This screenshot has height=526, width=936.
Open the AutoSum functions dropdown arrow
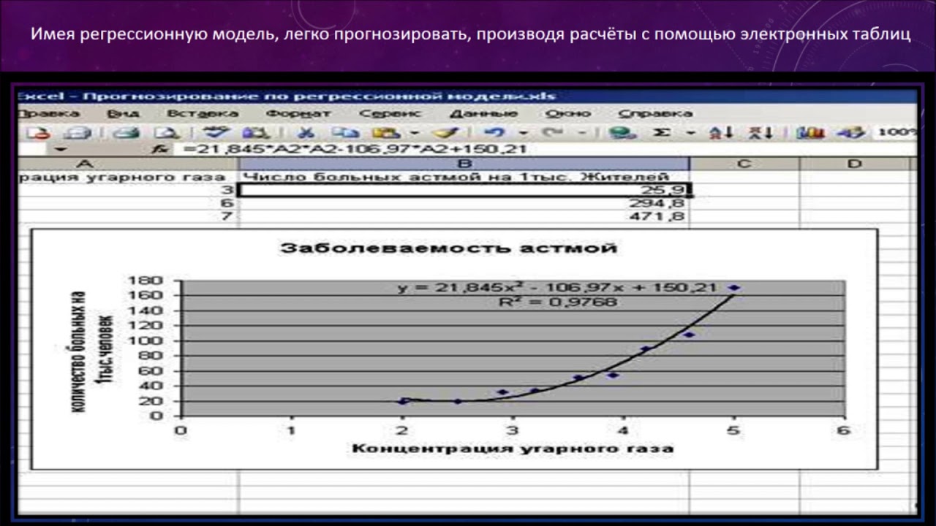(x=690, y=133)
